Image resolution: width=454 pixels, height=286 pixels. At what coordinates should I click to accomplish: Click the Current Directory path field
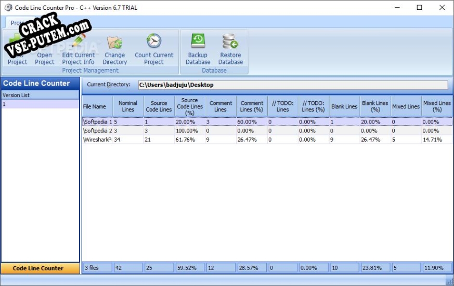pyautogui.click(x=293, y=85)
